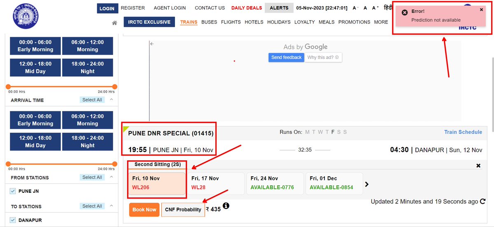Open the MORE navigation menu
Screen dimensions: 494x227
point(381,22)
